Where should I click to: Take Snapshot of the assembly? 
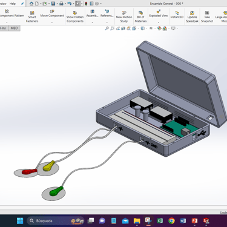[207, 17]
